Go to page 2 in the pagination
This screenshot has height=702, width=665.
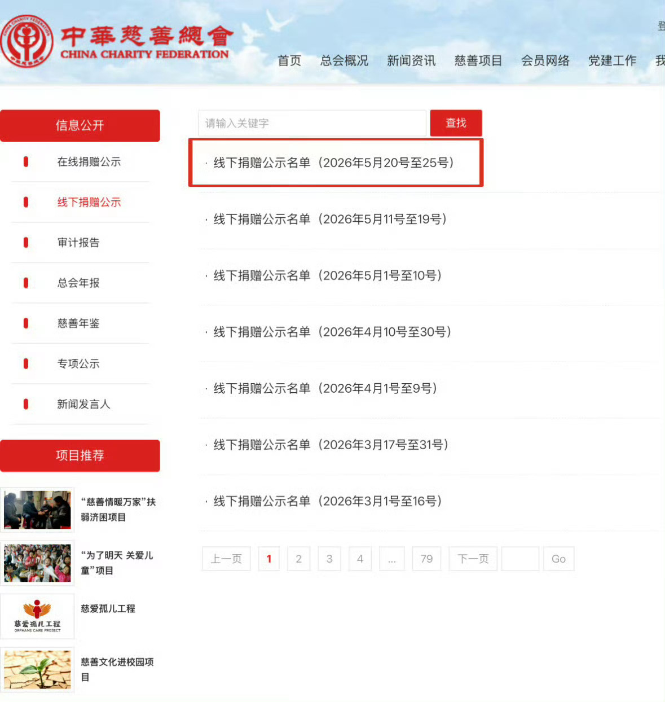(299, 559)
